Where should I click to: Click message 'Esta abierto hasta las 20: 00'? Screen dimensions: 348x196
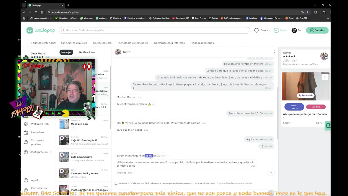pyautogui.click(x=246, y=114)
